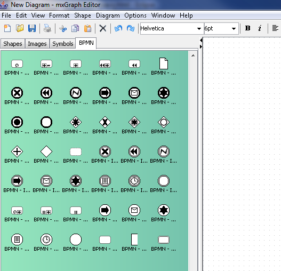The image size is (281, 271).
Task: Toggle Italic text formatting
Action: [x=260, y=28]
